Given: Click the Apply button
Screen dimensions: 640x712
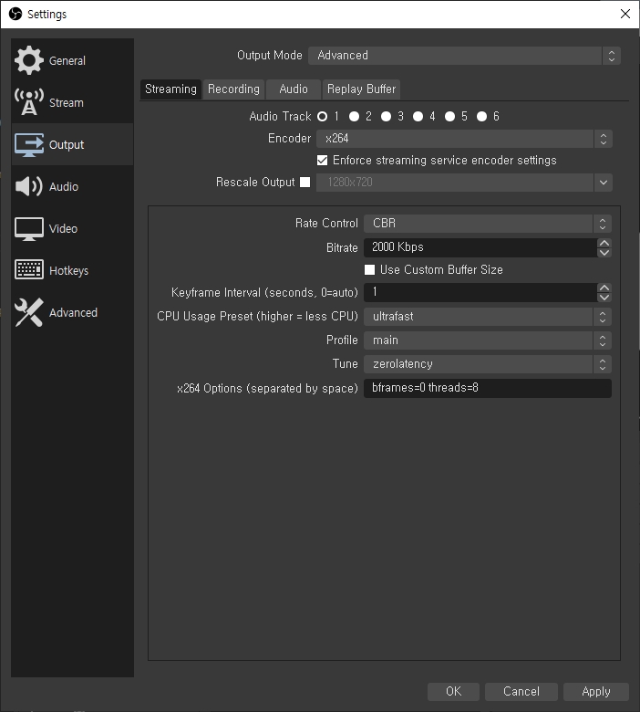Looking at the screenshot, I should [x=595, y=691].
